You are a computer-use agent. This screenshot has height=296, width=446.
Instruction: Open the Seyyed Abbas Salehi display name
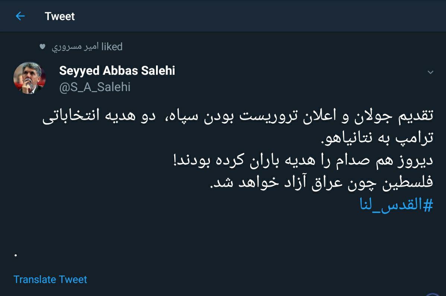click(x=117, y=71)
